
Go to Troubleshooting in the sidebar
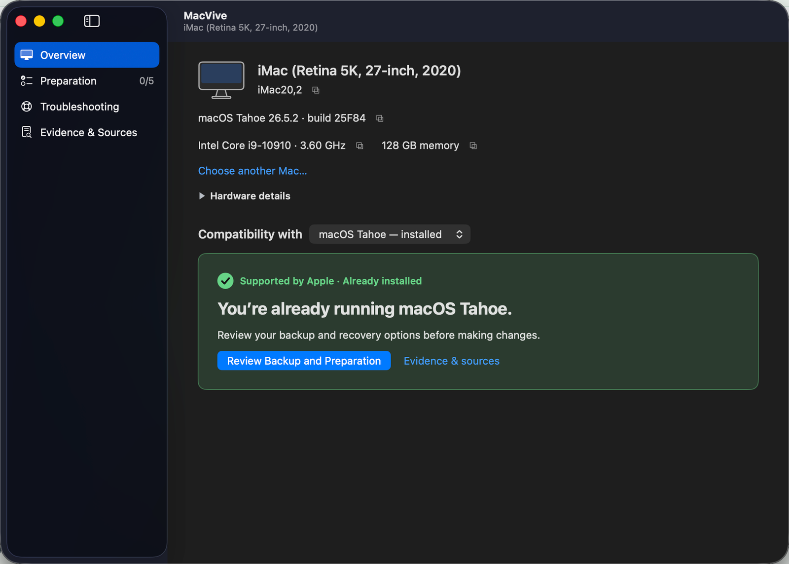point(87,107)
